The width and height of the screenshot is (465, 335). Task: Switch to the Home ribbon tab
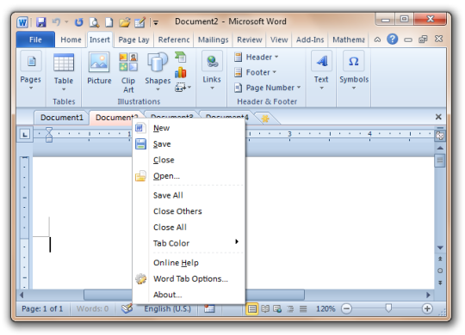click(x=71, y=40)
